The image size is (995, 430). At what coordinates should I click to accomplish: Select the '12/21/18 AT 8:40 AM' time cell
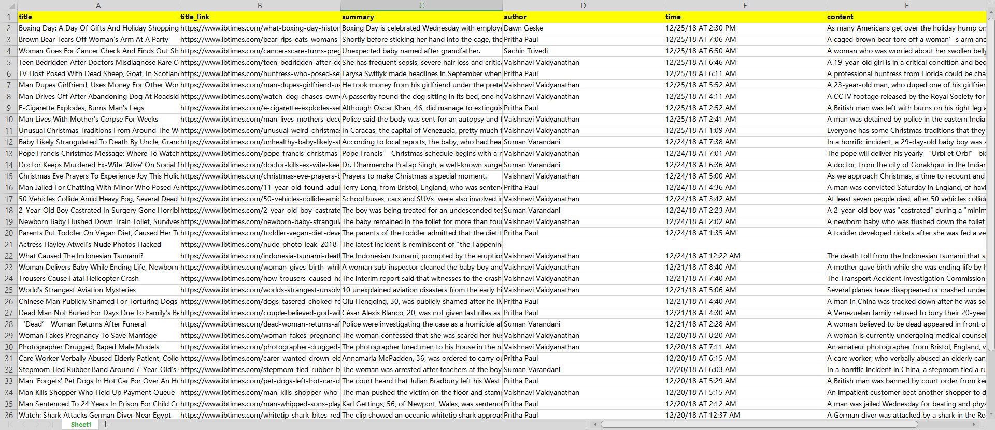745,267
